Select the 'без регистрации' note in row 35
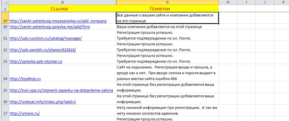The width and height of the screenshot is (289, 121). click(167, 87)
